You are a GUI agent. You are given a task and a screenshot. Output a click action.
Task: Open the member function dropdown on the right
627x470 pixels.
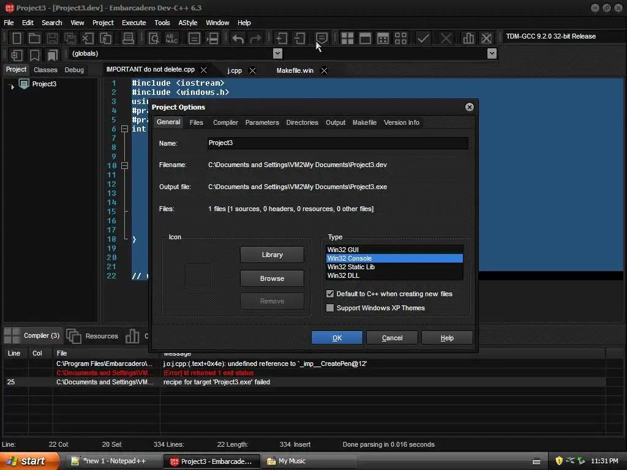click(x=492, y=54)
